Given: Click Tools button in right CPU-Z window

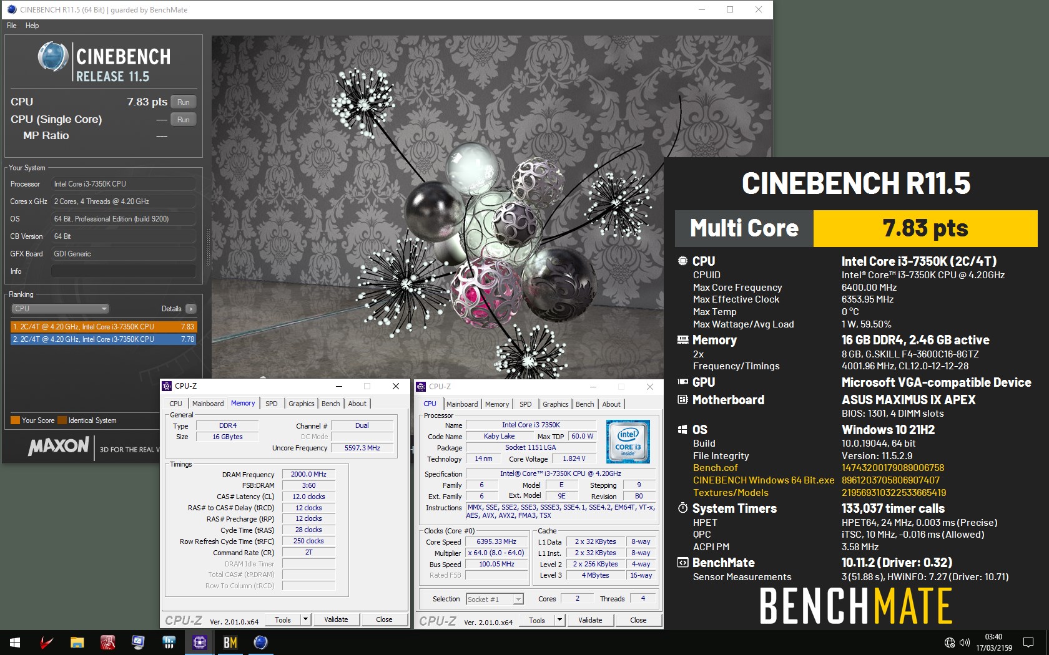Looking at the screenshot, I should [537, 620].
